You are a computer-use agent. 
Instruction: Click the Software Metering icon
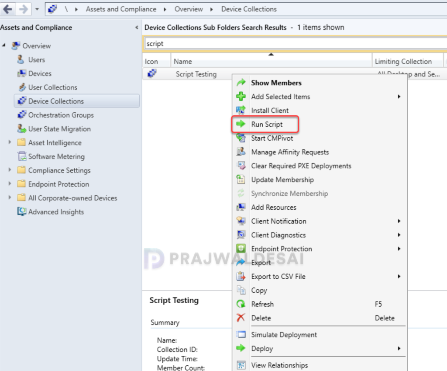pos(22,156)
